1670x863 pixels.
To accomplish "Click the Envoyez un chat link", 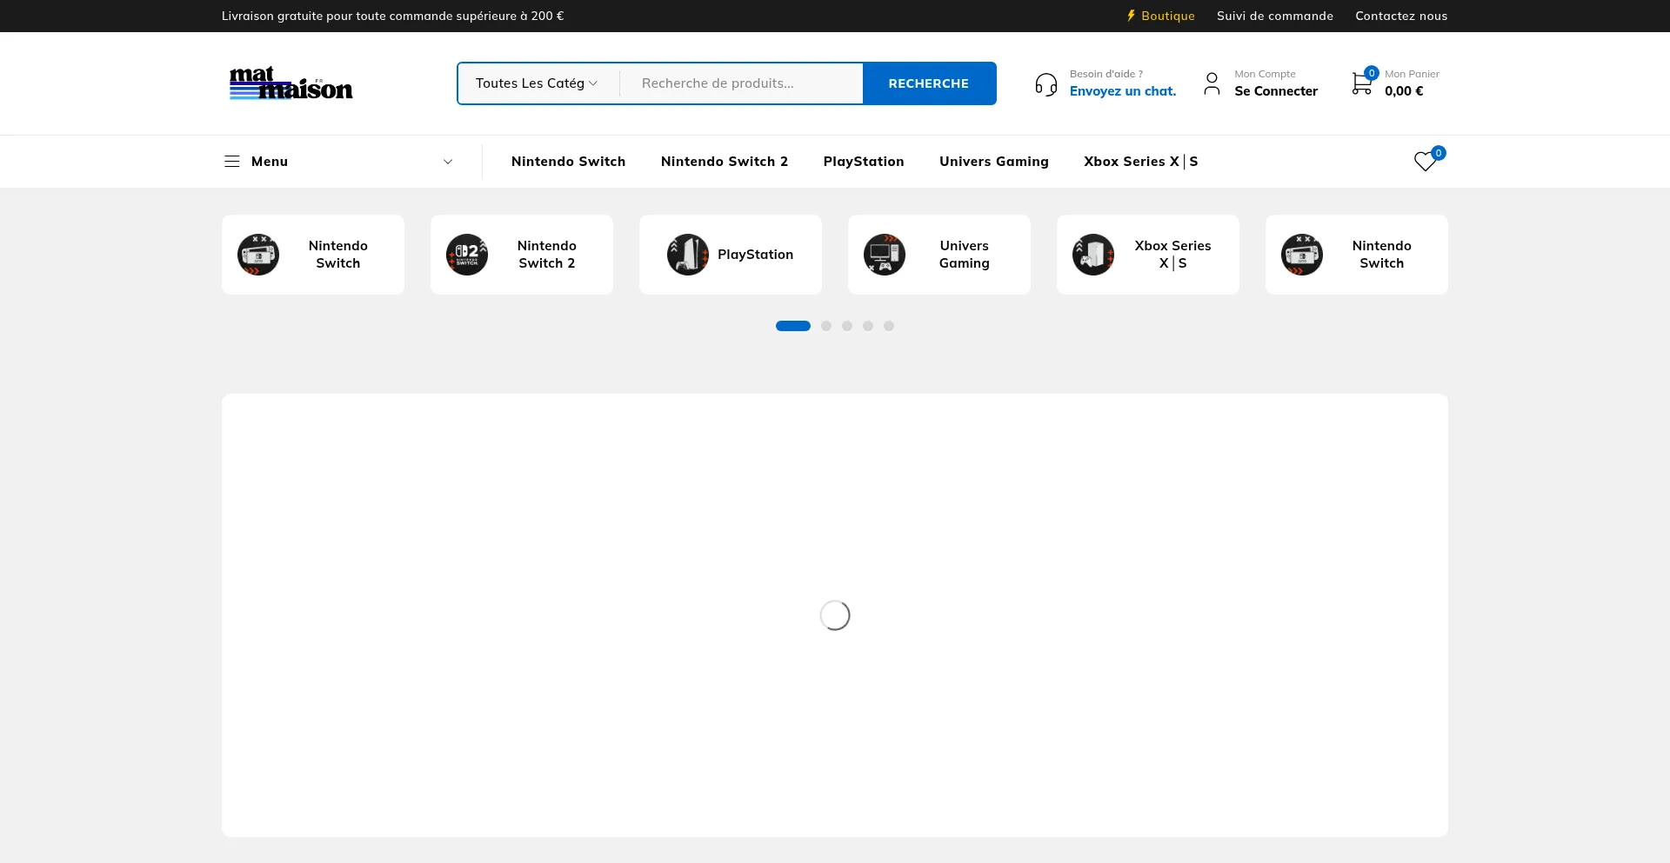I will 1123,91.
